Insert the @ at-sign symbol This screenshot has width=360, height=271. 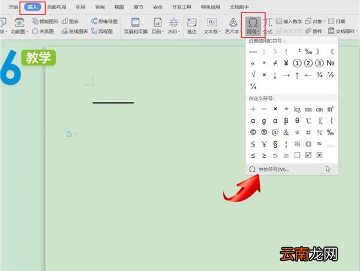(x=275, y=132)
